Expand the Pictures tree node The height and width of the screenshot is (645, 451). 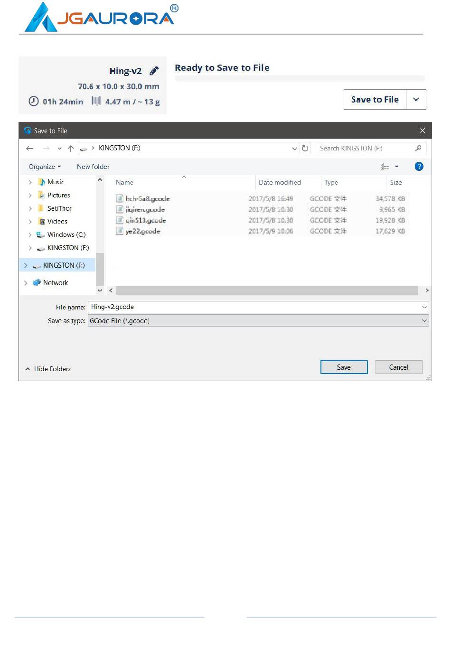tap(30, 196)
